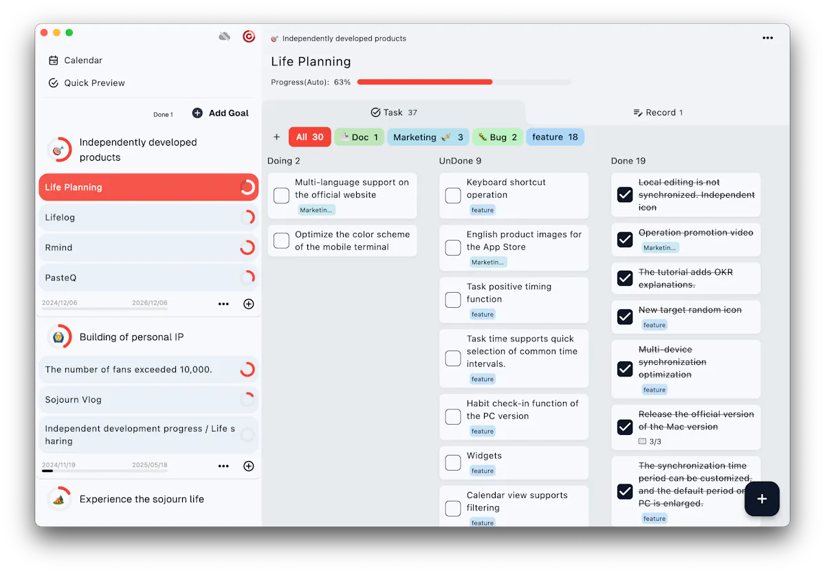825x573 pixels.
Task: Click the progress ring on Rmind row
Action: [247, 247]
